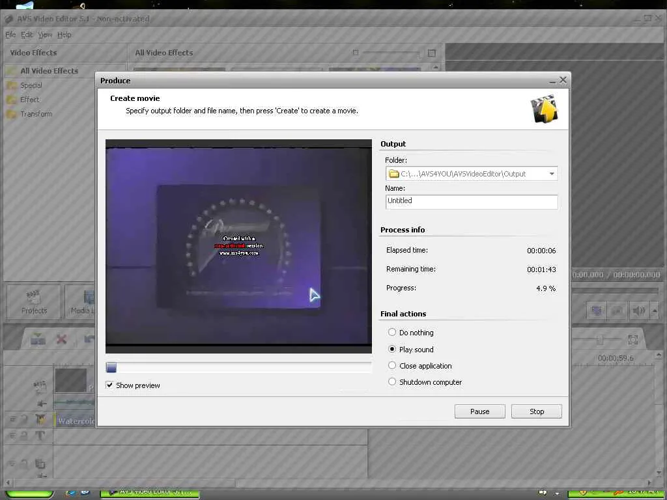Toggle the volume speaker in player controls
This screenshot has height=500, width=667.
coord(639,311)
